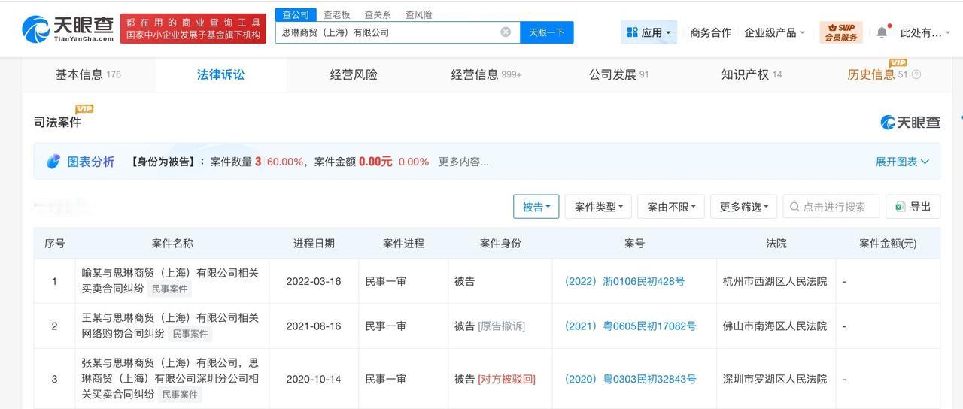Switch to the 知识产权 tab

click(752, 74)
